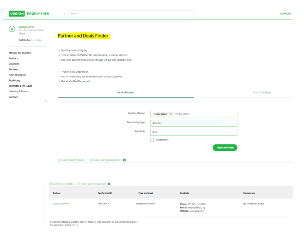Click the 'No certificates found' cell
Screen dimensions: 304x232
254,204
